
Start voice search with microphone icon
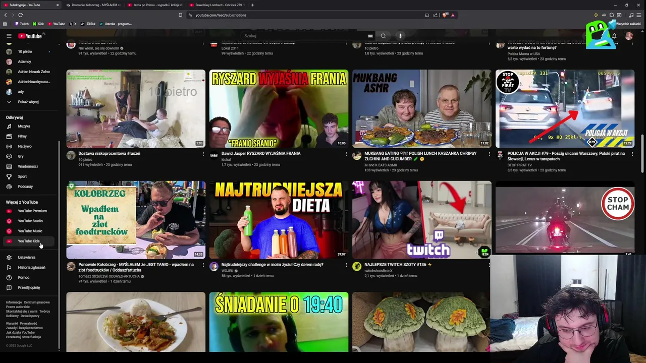tap(400, 36)
